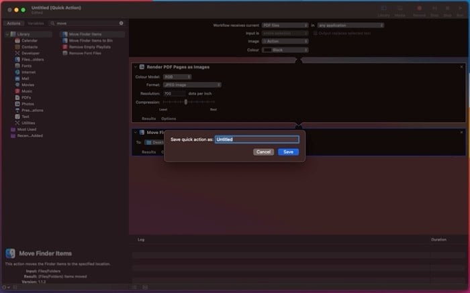Open the bottom-left settings gear menu
The image size is (470, 293).
click(5, 288)
